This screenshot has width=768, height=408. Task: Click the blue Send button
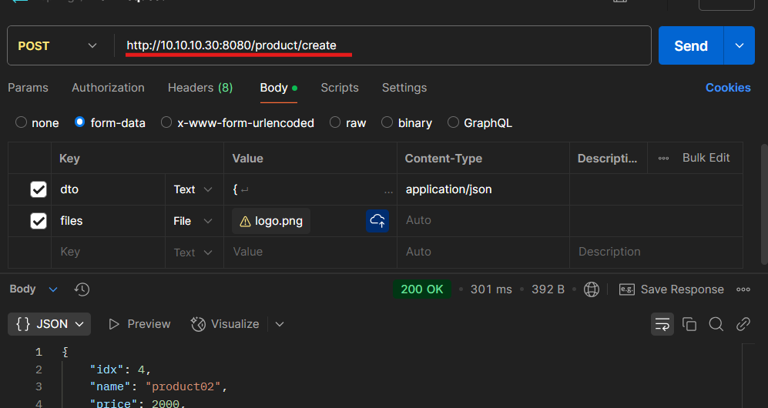pos(691,45)
